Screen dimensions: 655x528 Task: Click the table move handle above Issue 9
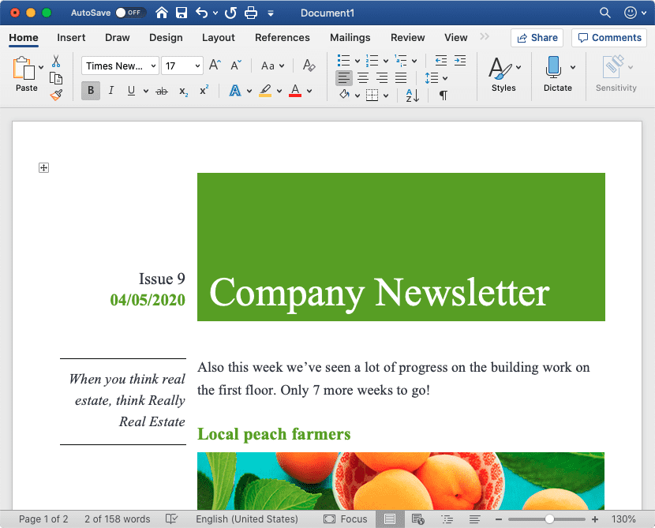(x=43, y=167)
